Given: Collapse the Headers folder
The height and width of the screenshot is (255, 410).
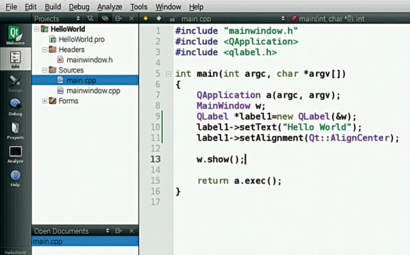Looking at the screenshot, I should tap(45, 49).
